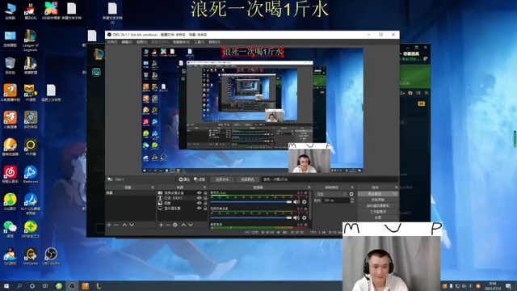
Task: Open Hearthstone desktop icon
Action: click(31, 120)
